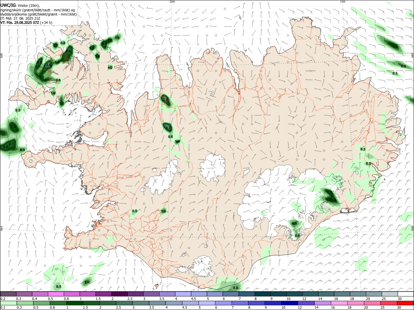
Task: Pick the pale gray 25–30 snow scale swatch
Action: tap(389, 294)
